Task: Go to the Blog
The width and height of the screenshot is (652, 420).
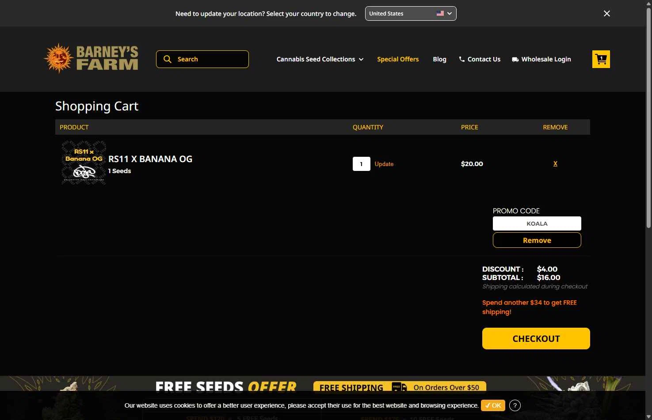Action: pyautogui.click(x=439, y=59)
